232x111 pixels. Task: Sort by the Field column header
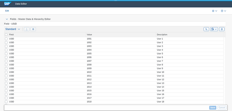tap(11, 35)
